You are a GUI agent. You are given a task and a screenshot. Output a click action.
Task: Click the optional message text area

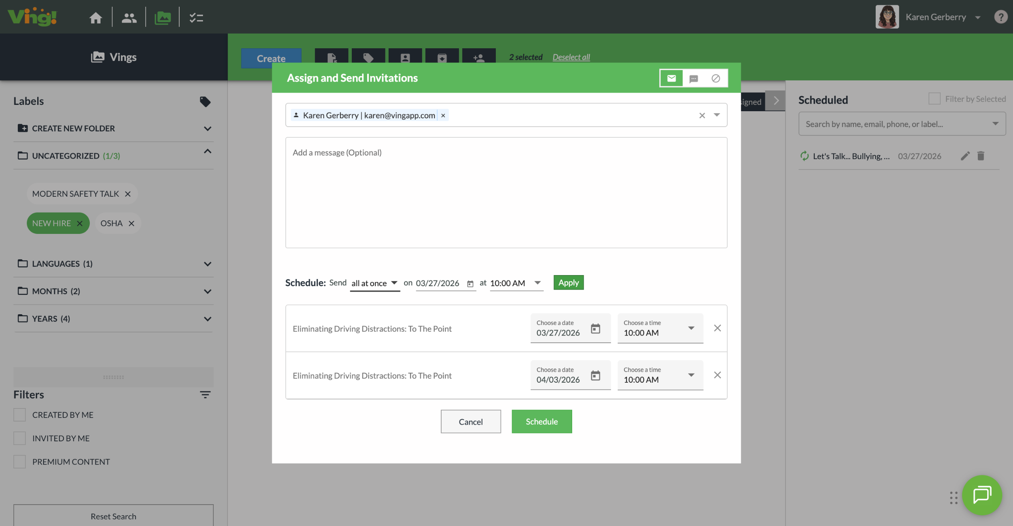tap(506, 193)
